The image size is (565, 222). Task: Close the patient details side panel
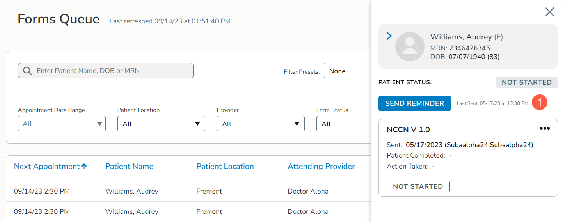[x=549, y=12]
